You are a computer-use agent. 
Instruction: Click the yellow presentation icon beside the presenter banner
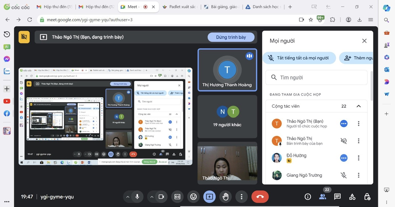pyautogui.click(x=24, y=37)
